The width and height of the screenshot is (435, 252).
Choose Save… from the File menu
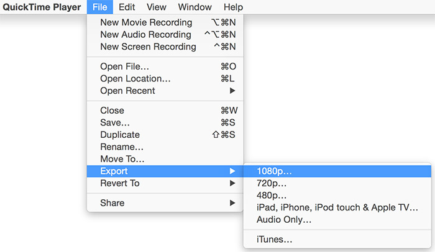[165, 122]
